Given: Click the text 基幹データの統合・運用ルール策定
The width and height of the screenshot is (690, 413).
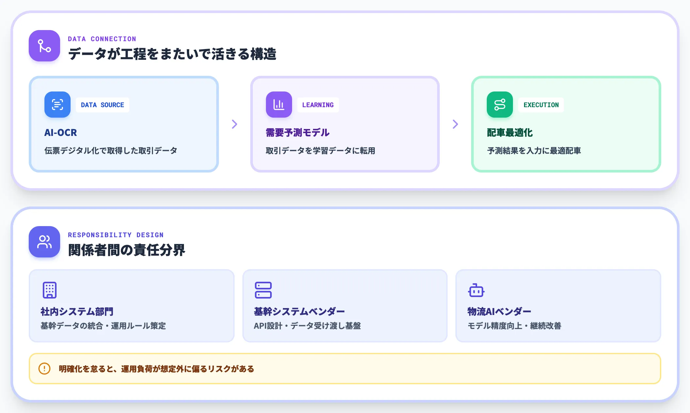Looking at the screenshot, I should point(103,326).
